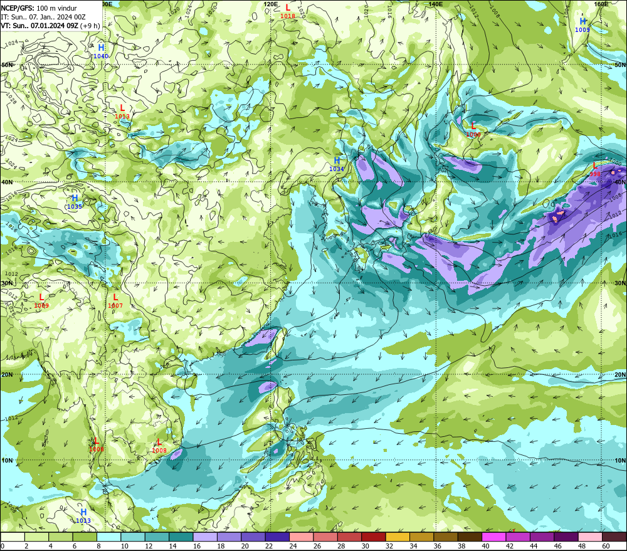Click the light pink 24–26 legend swatch
627x551 pixels.
tap(302, 537)
